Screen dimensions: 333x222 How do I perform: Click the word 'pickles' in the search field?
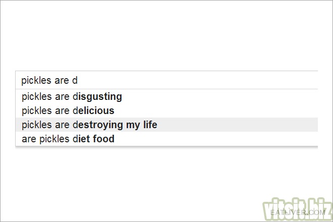36,81
